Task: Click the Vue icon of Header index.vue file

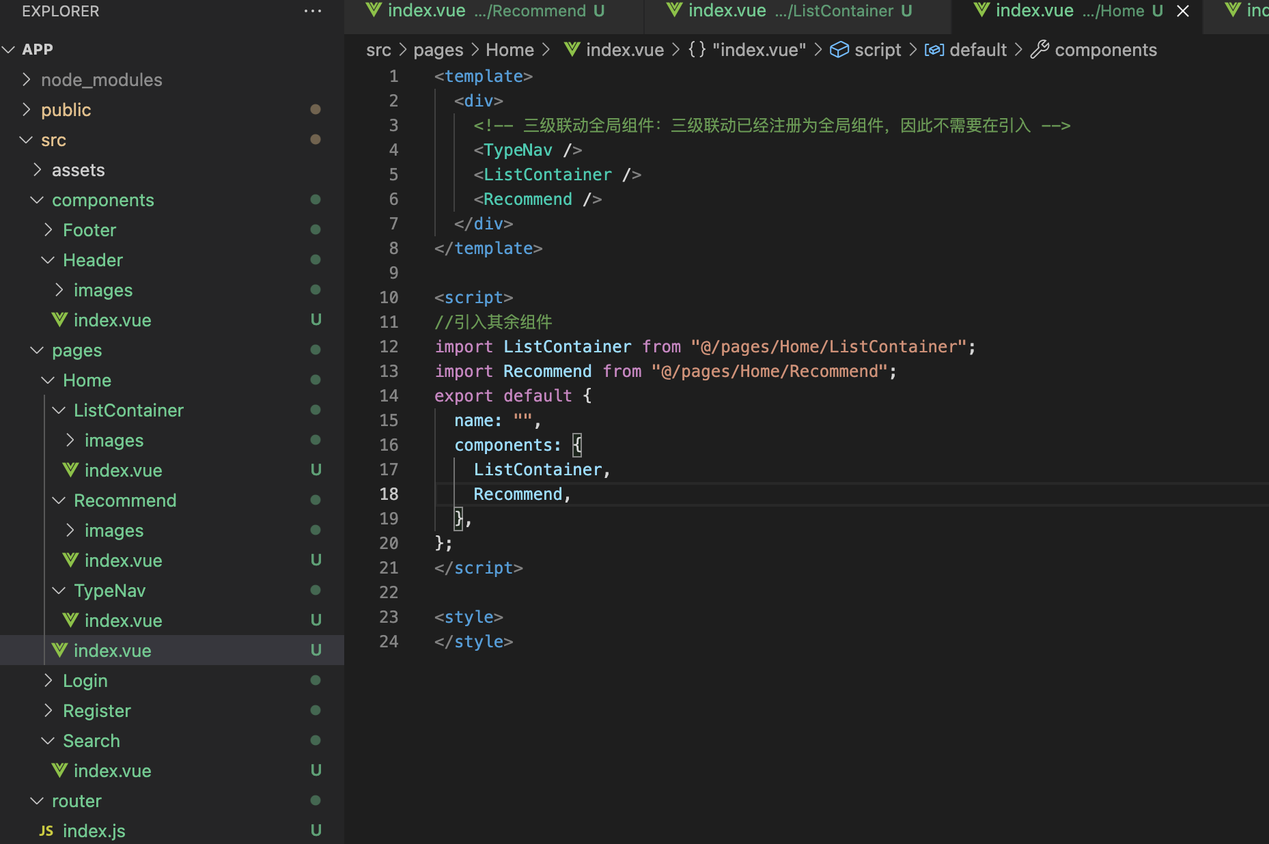Action: (60, 320)
